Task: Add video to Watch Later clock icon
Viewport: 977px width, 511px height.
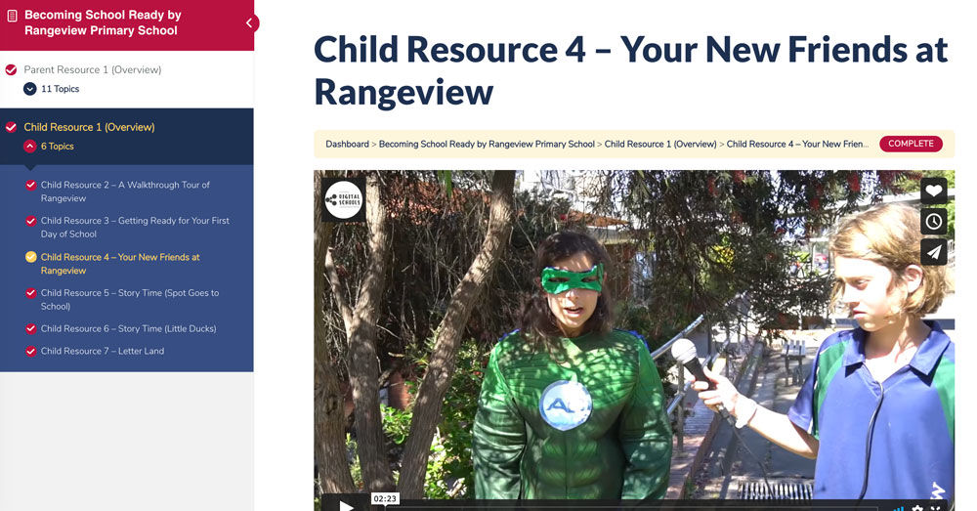Action: click(x=933, y=221)
